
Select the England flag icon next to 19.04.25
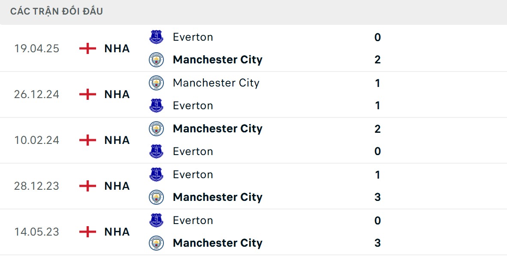tap(87, 48)
